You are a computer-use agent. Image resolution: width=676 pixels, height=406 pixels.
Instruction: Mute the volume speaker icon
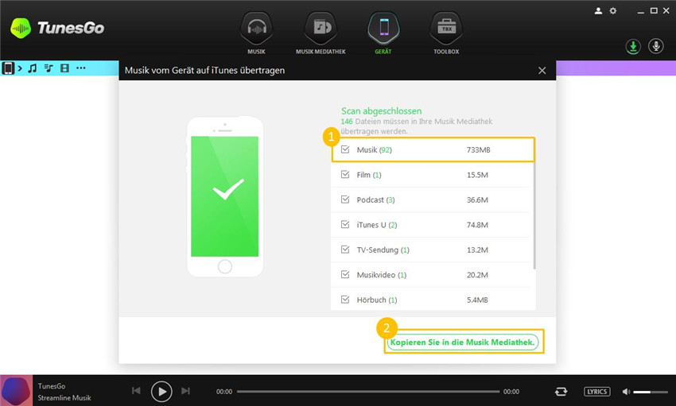pyautogui.click(x=626, y=392)
